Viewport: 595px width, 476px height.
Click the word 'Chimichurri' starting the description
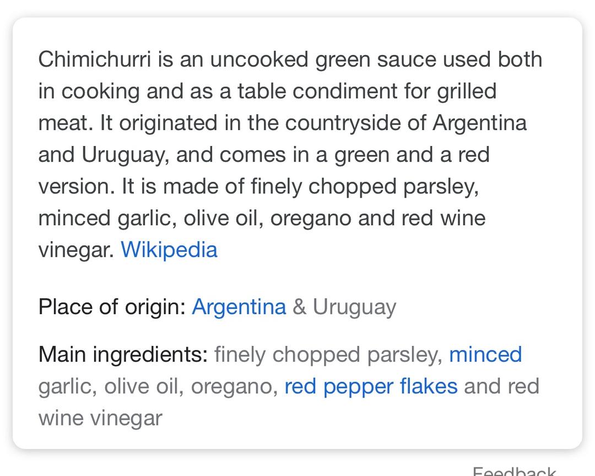point(94,59)
